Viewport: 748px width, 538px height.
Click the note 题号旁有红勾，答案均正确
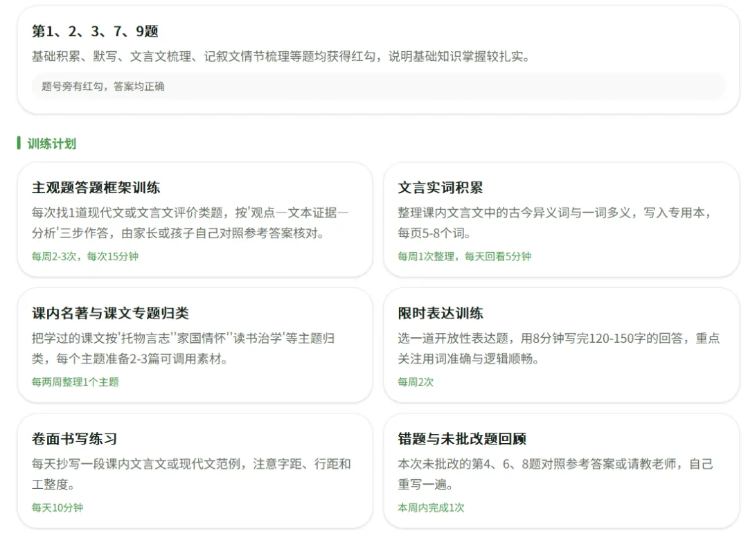click(103, 87)
